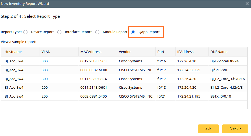
Task: Click the MACAddress column header
Action: pos(91,52)
